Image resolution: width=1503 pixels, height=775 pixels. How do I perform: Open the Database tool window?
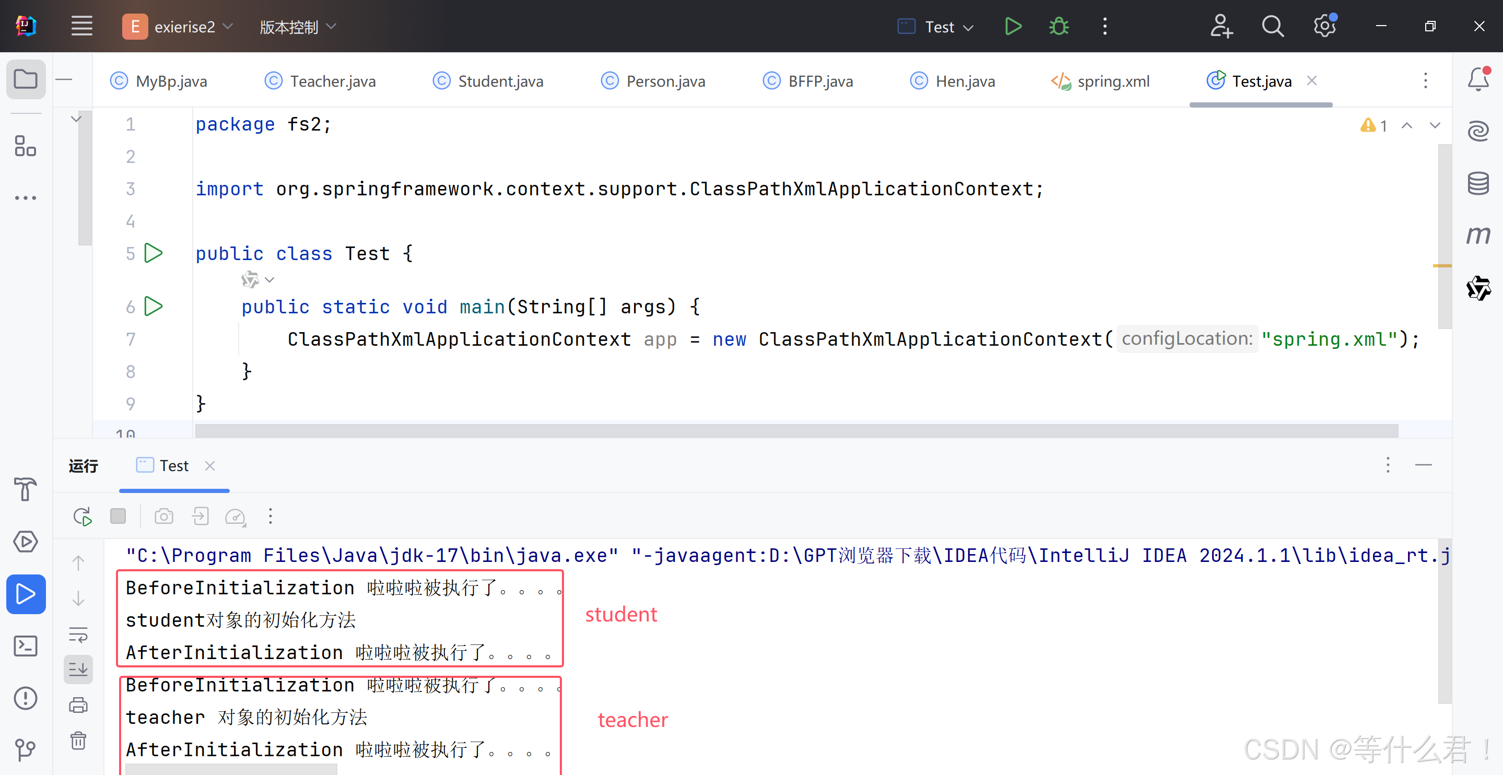click(x=1479, y=183)
